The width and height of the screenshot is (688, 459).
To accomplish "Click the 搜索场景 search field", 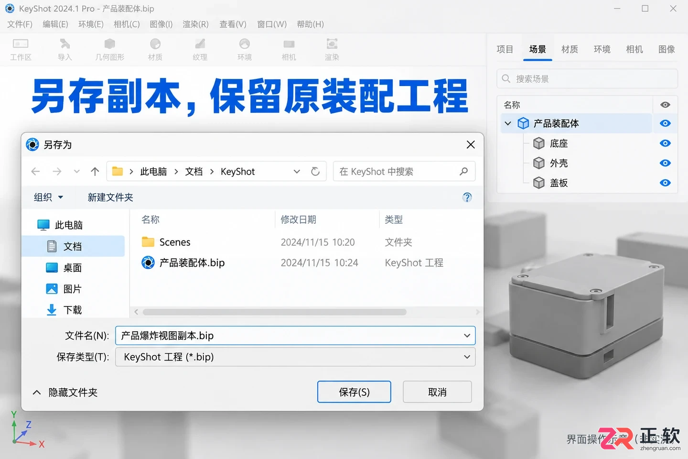I will pos(587,78).
